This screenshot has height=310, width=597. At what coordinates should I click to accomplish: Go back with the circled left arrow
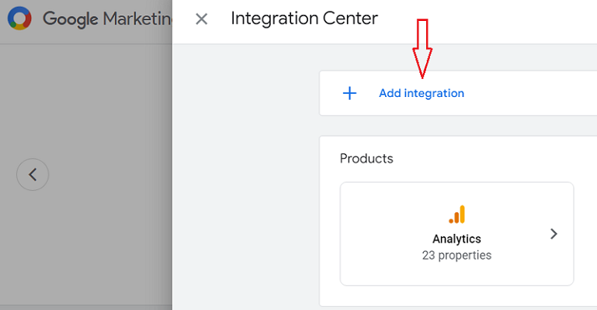[33, 174]
